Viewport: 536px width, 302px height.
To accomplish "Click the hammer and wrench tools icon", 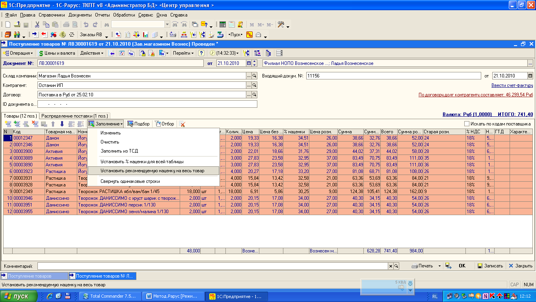I will point(281,24).
